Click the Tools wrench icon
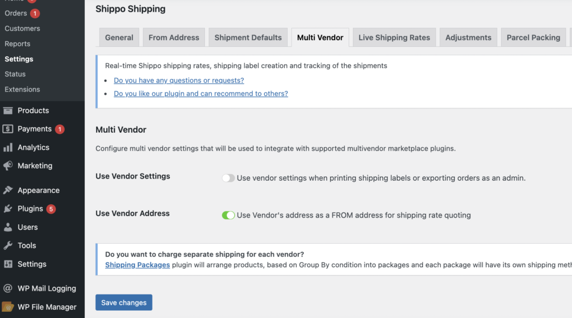The image size is (572, 318). 8,245
